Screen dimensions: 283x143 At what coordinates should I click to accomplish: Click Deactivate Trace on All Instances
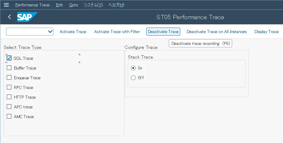(216, 32)
